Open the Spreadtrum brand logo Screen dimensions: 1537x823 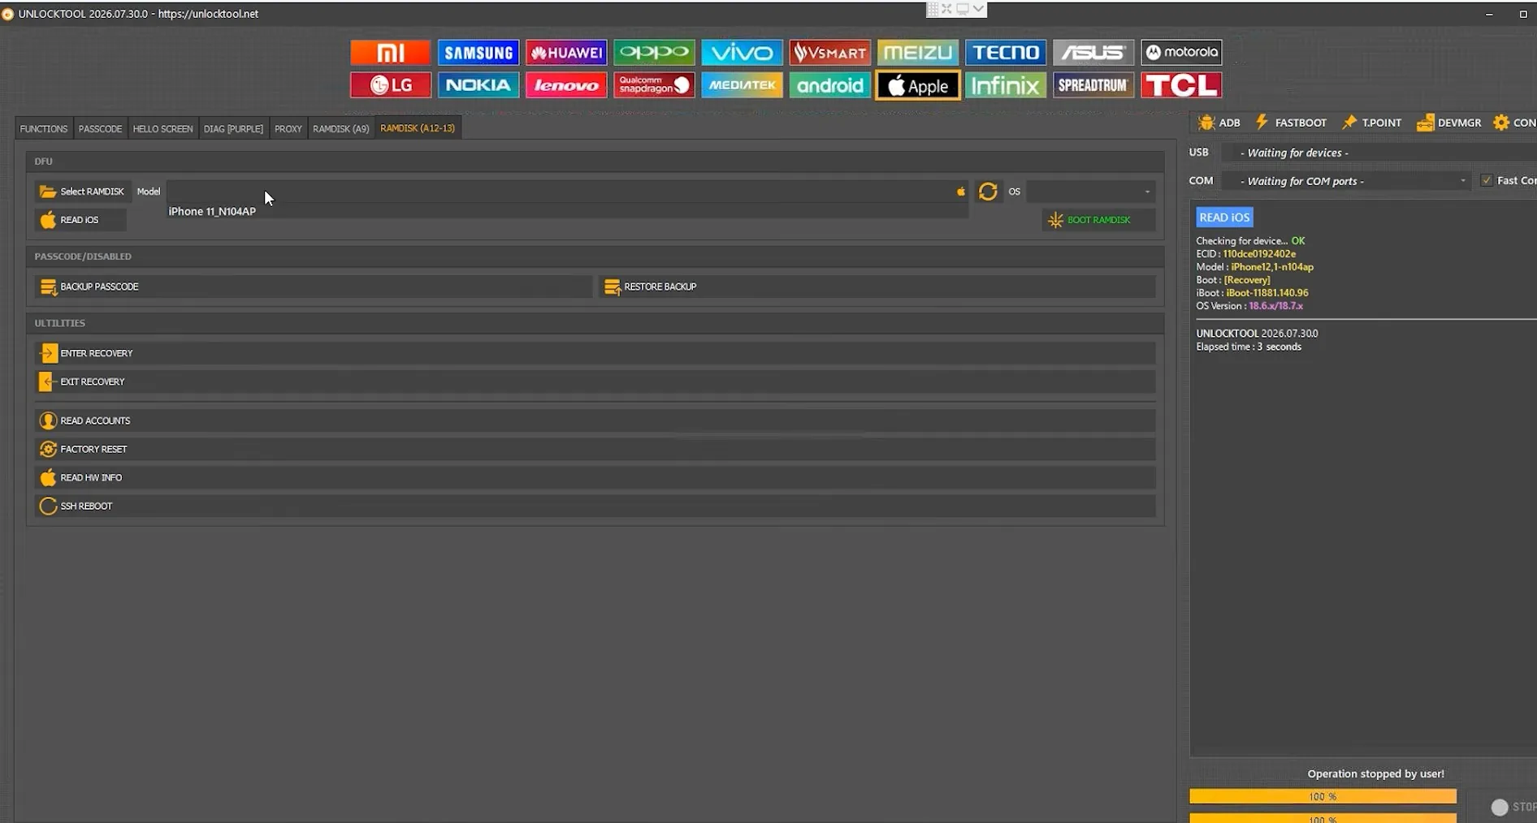(x=1093, y=85)
